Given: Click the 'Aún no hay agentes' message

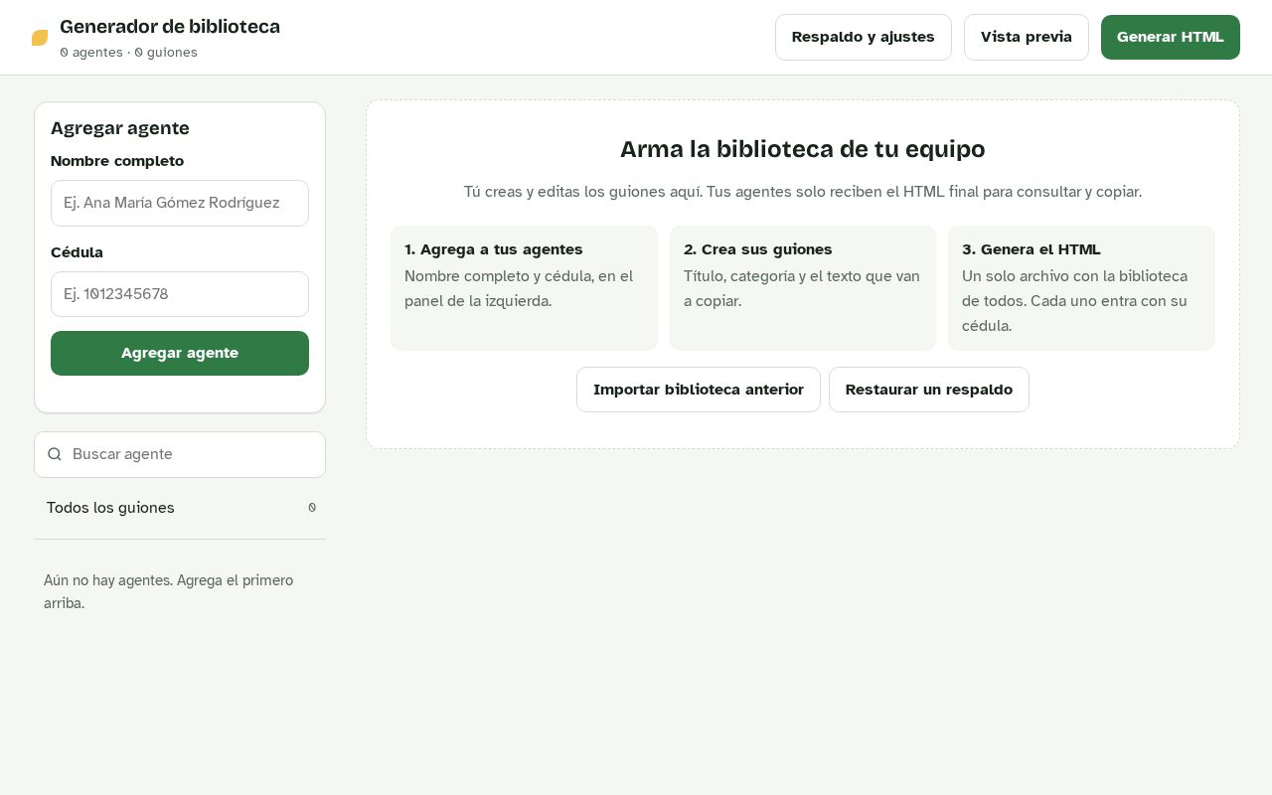Looking at the screenshot, I should 169,591.
